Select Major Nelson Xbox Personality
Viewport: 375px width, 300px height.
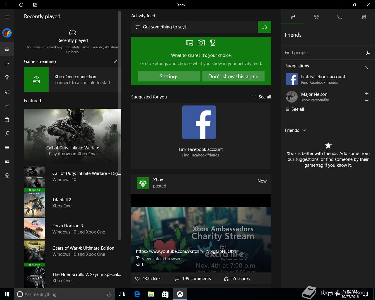(x=315, y=97)
